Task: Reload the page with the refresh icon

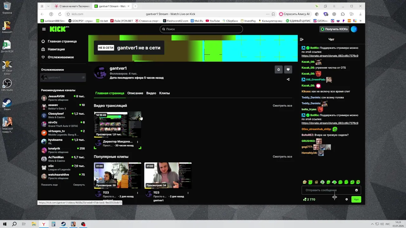Action: click(60, 14)
